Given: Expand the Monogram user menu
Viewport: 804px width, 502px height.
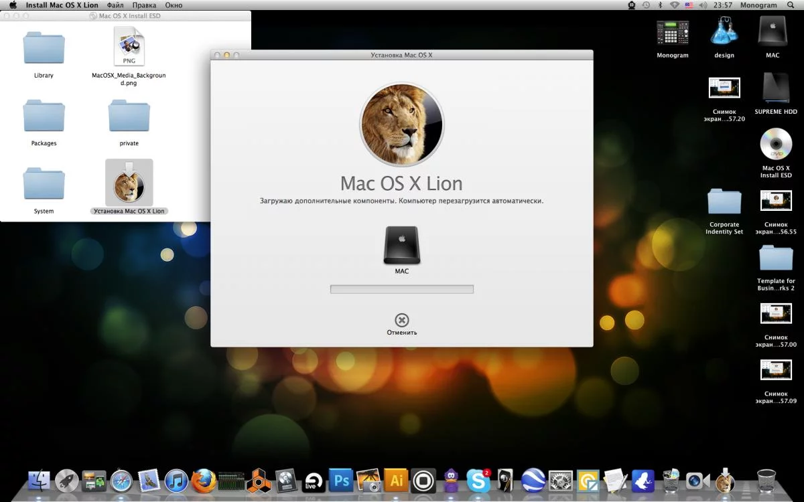Looking at the screenshot, I should pos(758,5).
